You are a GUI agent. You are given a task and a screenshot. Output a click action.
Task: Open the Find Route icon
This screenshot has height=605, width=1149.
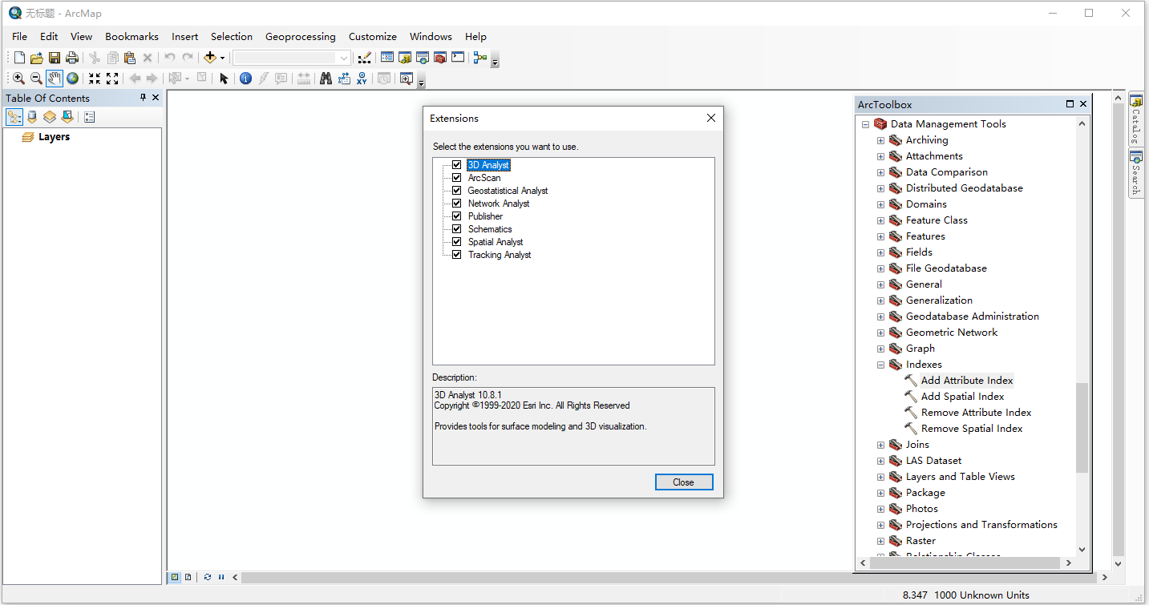(x=344, y=79)
